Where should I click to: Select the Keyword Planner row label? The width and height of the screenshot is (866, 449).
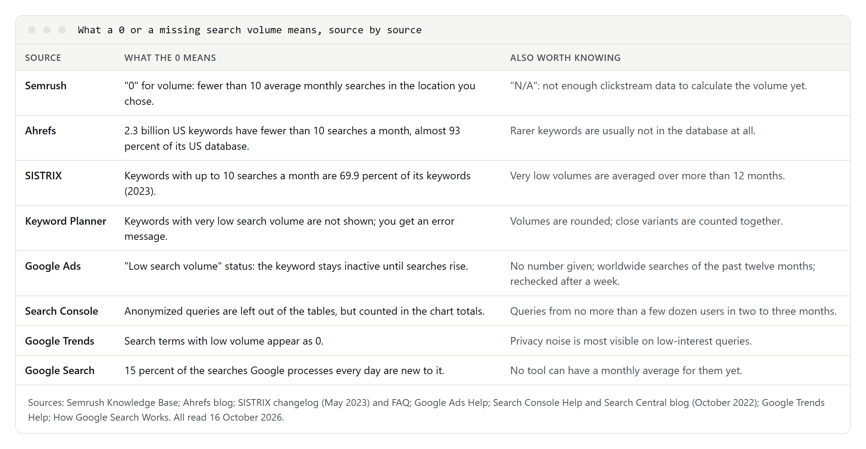(x=65, y=221)
